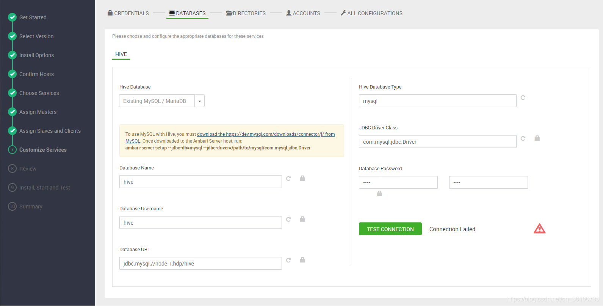The image size is (603, 306).
Task: Click the red Connection Failed warning icon
Action: [x=539, y=229]
